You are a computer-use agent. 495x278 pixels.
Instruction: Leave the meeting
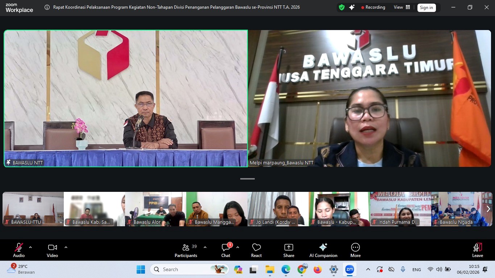click(478, 250)
